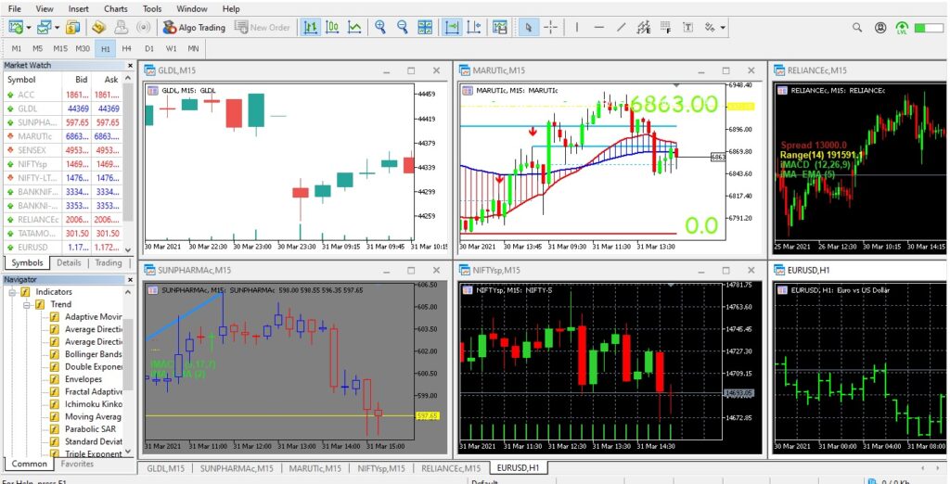The image size is (950, 484).
Task: Open the Profiles dropdown arrow
Action: pos(57,27)
